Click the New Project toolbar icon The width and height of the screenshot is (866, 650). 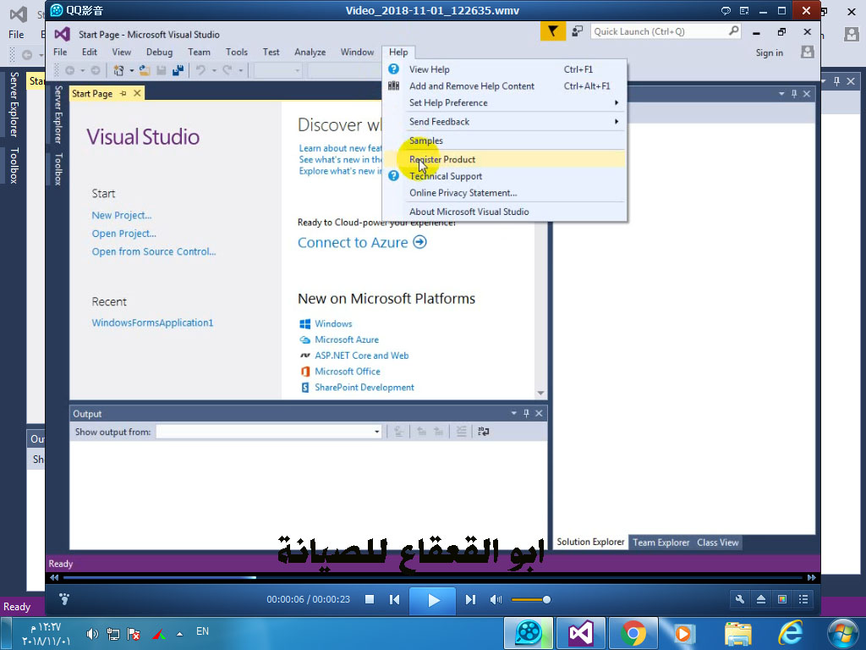click(118, 70)
